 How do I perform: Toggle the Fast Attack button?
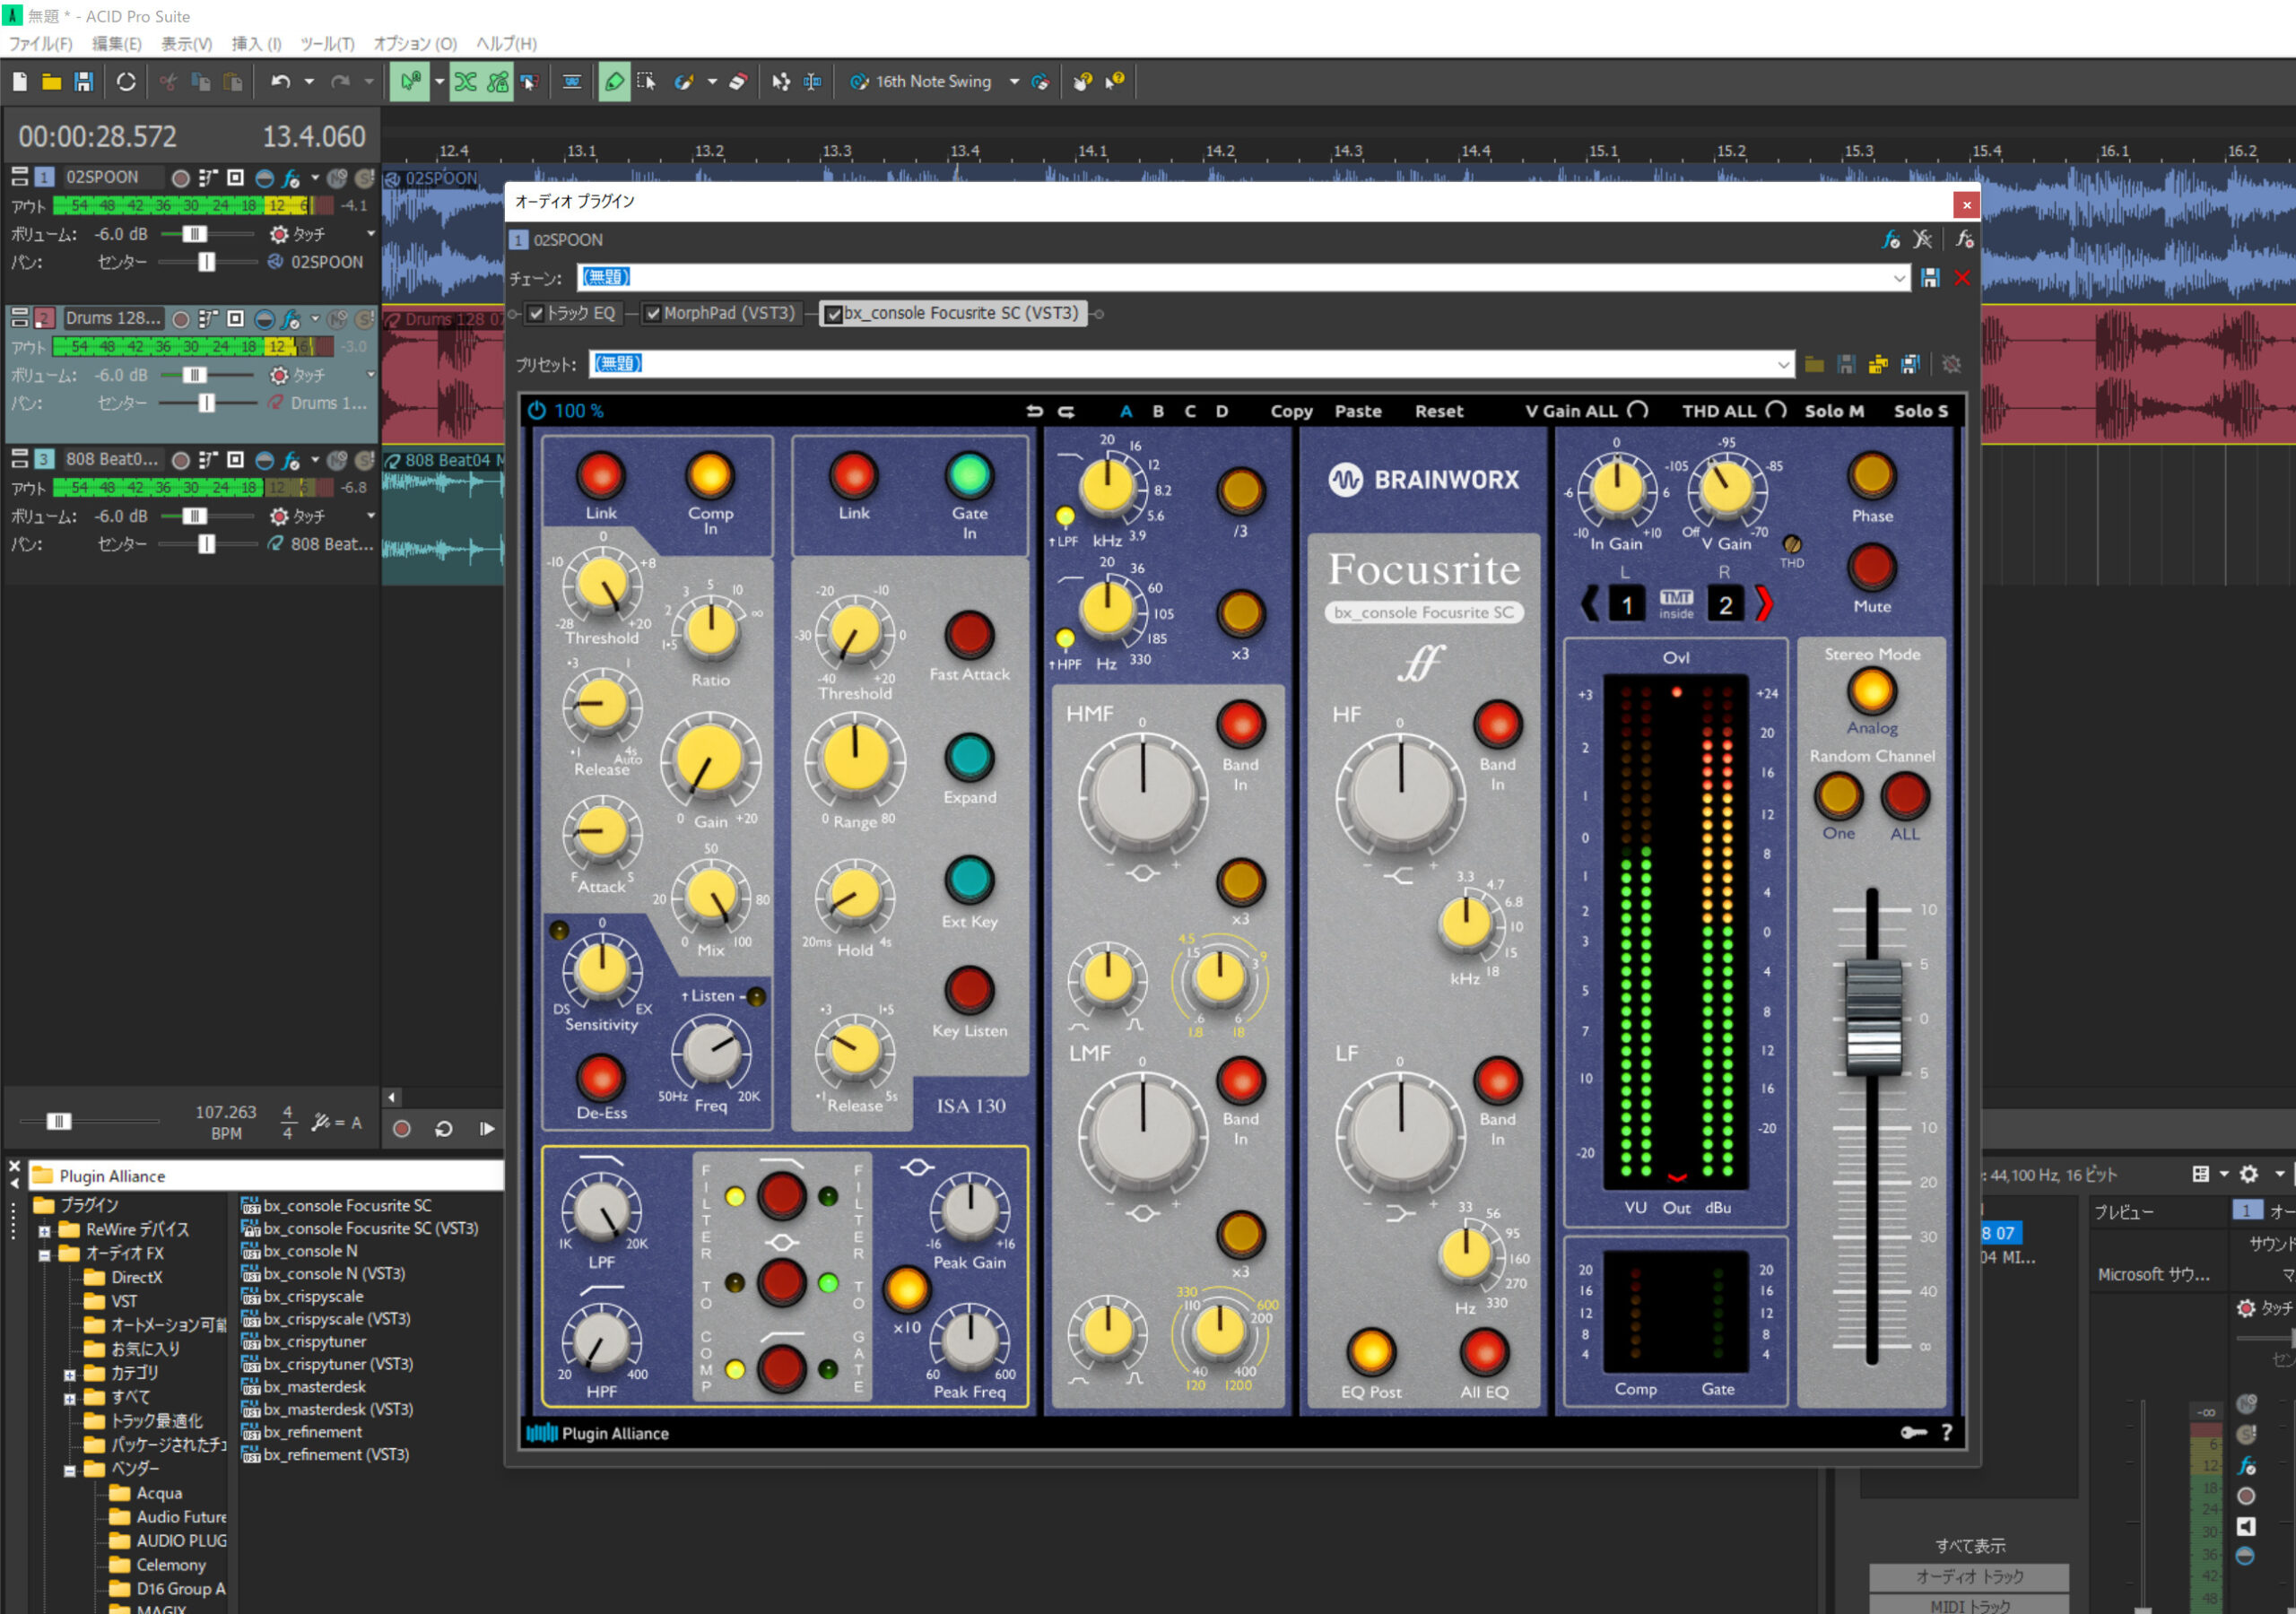[x=969, y=634]
